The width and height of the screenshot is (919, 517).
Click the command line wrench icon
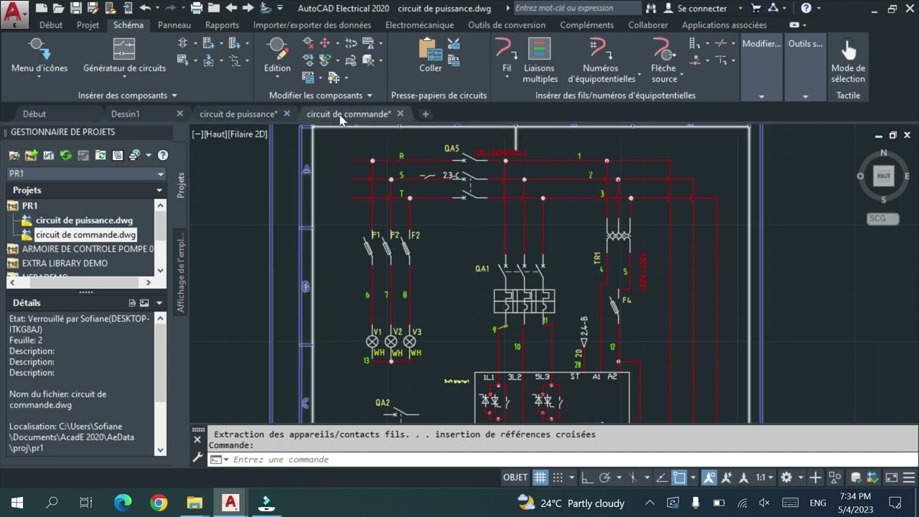coord(198,457)
